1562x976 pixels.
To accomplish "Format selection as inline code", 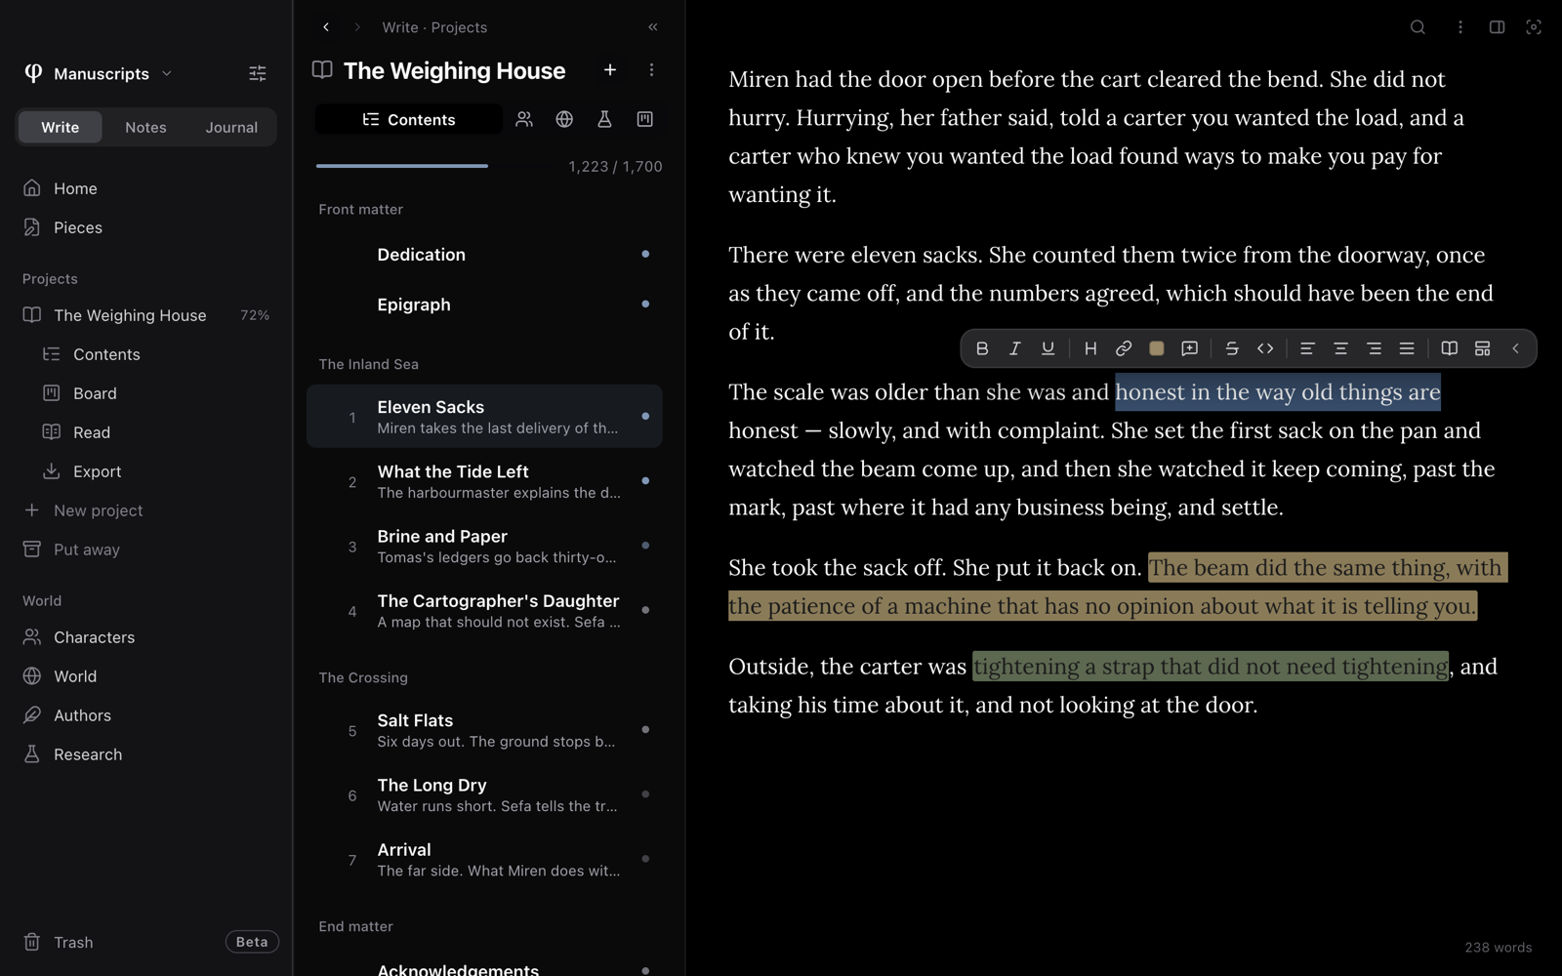I will (x=1265, y=348).
